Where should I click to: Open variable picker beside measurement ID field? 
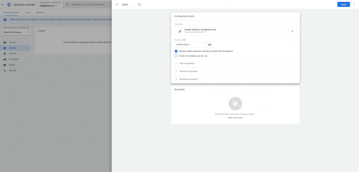pyautogui.click(x=210, y=44)
